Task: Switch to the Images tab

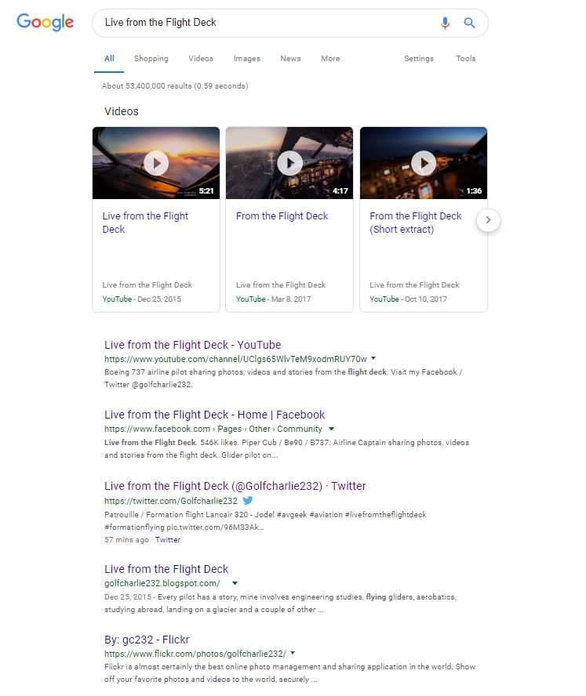Action: coord(247,59)
